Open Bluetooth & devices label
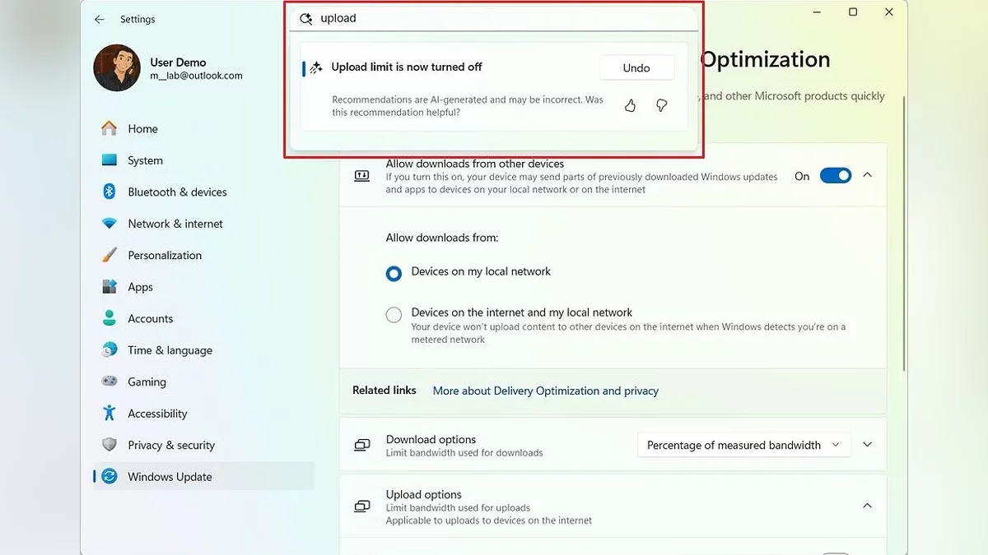Image resolution: width=988 pixels, height=555 pixels. point(177,192)
